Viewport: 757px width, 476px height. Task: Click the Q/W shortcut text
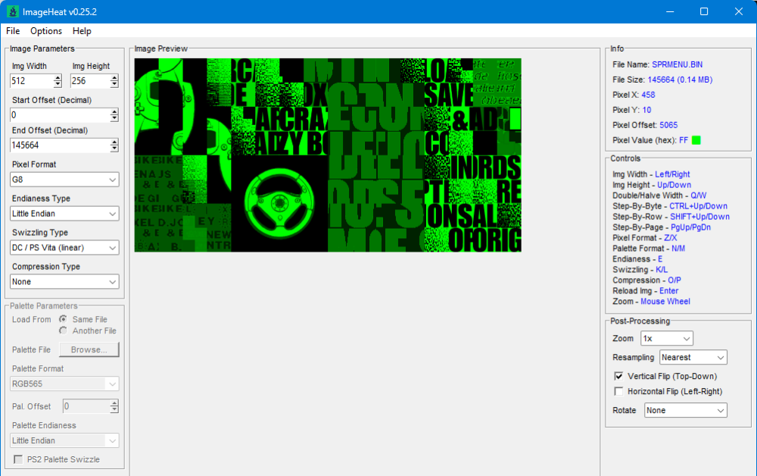[x=698, y=196]
